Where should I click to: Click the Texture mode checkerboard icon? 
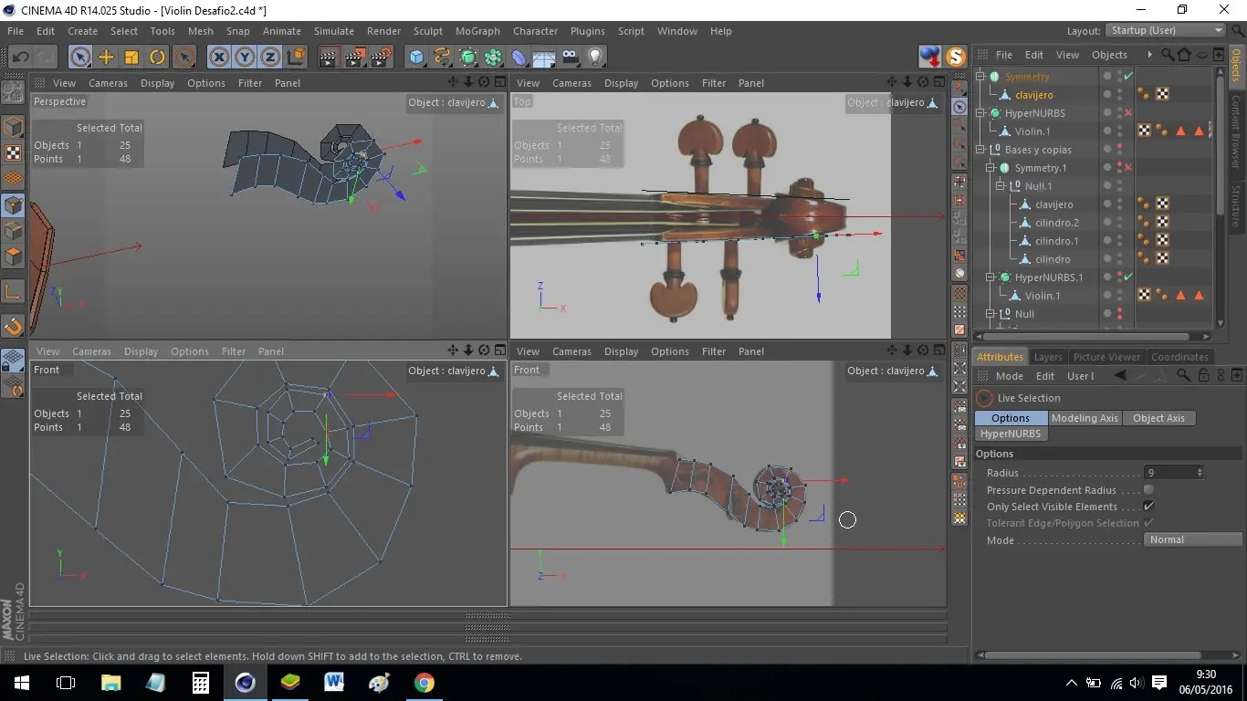coord(13,152)
